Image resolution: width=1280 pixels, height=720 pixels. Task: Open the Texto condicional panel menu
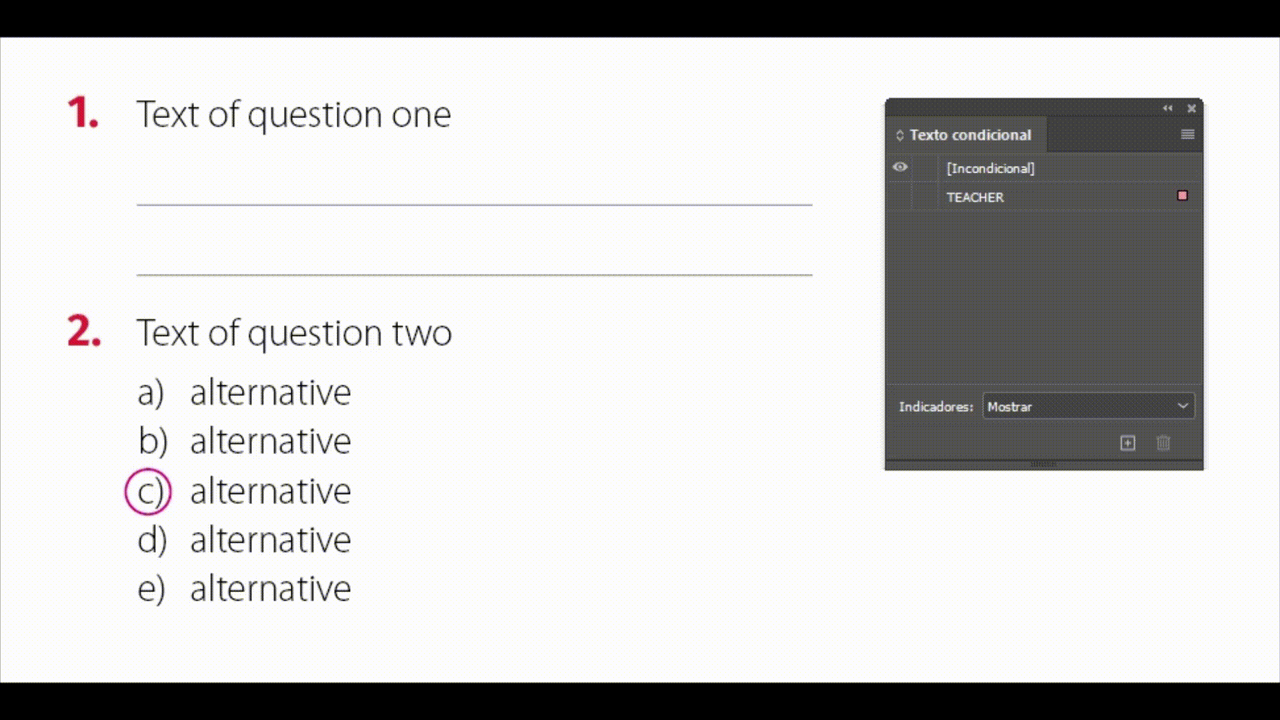[1187, 135]
